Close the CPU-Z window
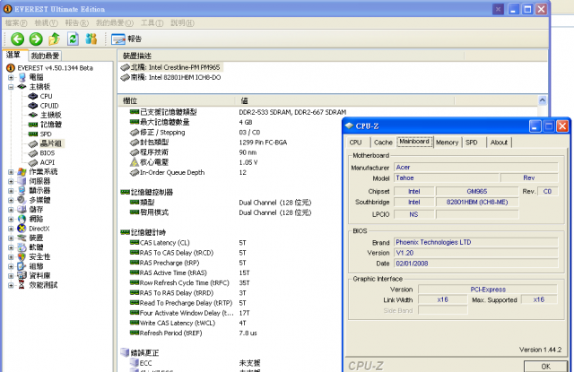This screenshot has width=574, height=372. click(x=562, y=126)
